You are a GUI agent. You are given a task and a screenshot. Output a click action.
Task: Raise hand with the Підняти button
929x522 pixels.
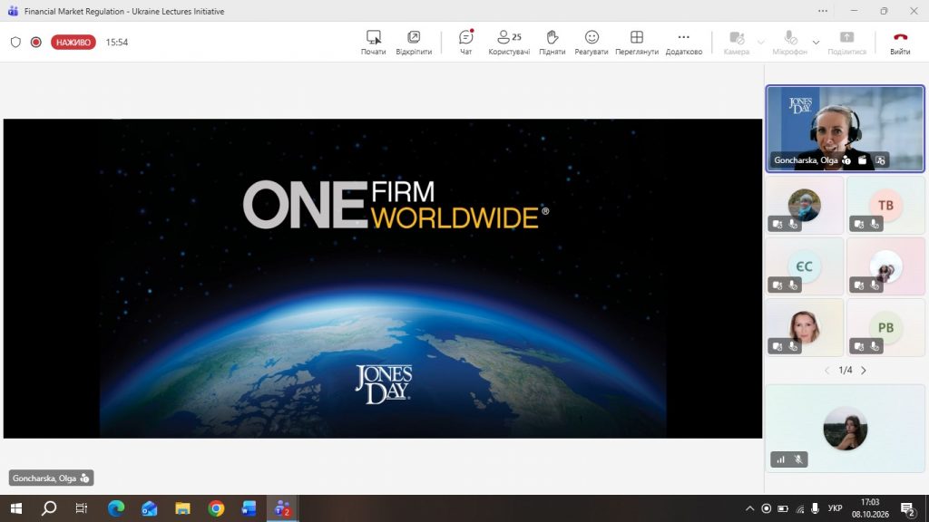click(x=553, y=43)
